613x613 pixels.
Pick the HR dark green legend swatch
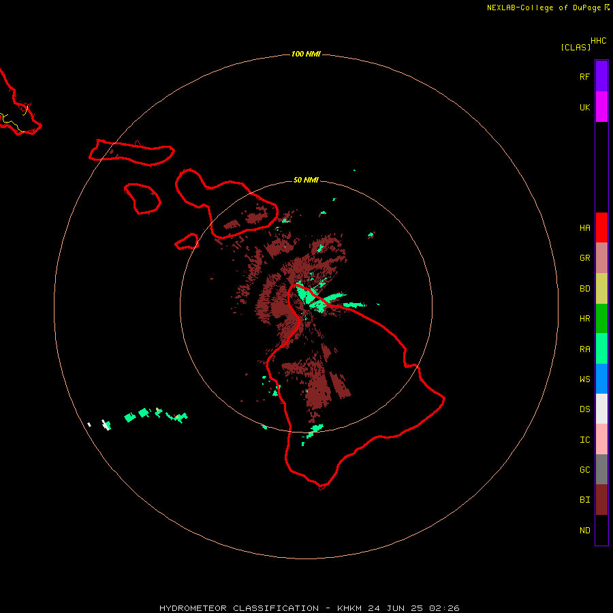[601, 319]
